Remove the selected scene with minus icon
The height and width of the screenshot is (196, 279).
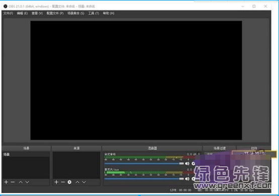pos(13,182)
